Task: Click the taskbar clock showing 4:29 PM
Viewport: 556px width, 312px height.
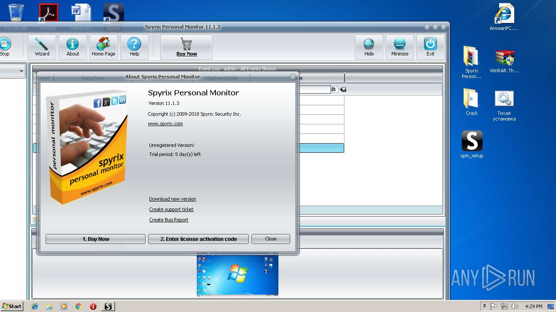Action: (533, 306)
